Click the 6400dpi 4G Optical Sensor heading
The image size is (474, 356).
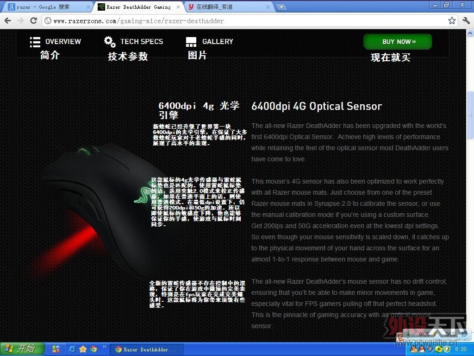[317, 106]
